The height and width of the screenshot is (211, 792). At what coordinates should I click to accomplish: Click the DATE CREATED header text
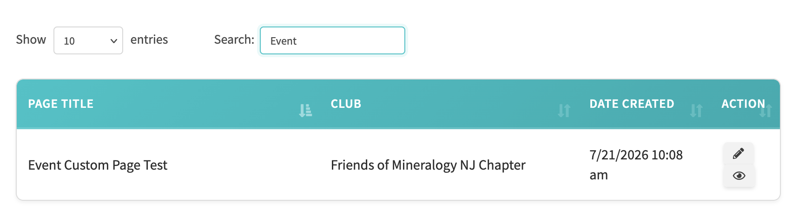click(632, 104)
